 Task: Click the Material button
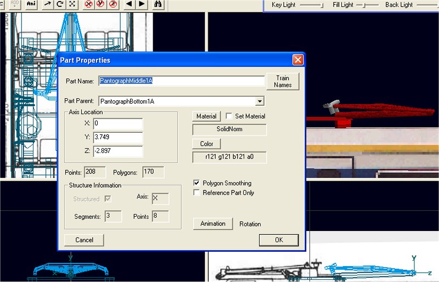pos(206,116)
